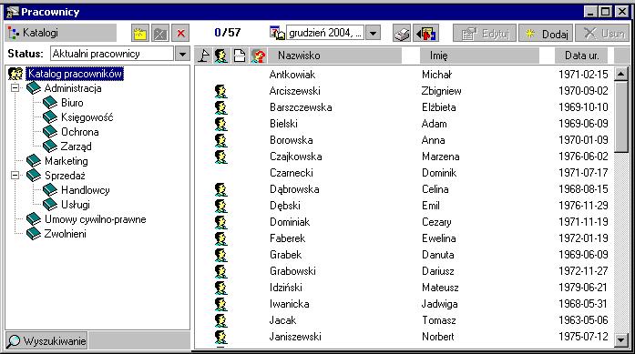Click the printer icon
Image resolution: width=635 pixels, height=354 pixels.
(x=402, y=33)
